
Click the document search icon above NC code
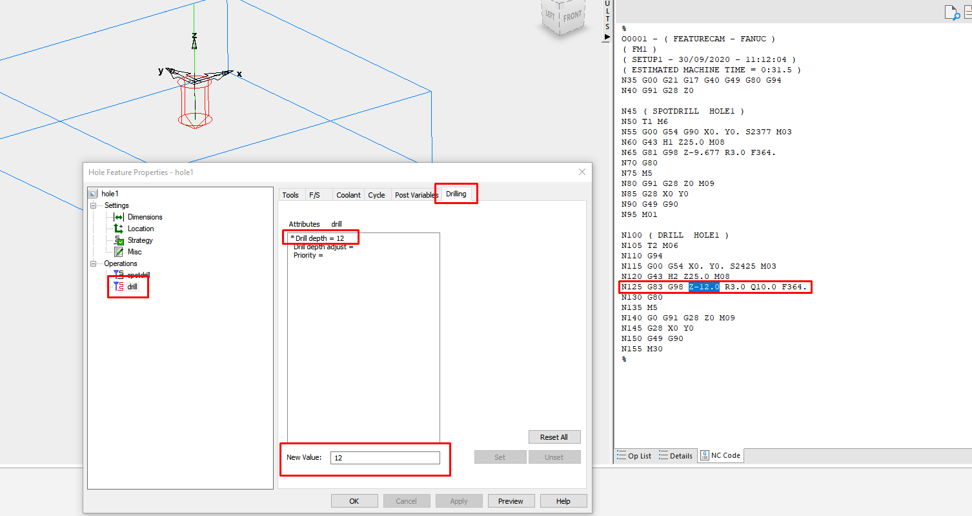point(951,11)
